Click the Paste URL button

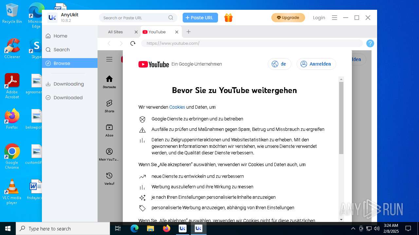point(200,18)
